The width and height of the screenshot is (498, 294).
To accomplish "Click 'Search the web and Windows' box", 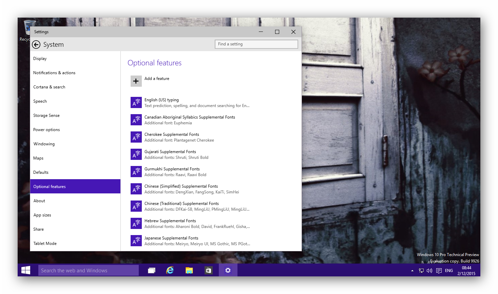I will tap(89, 270).
